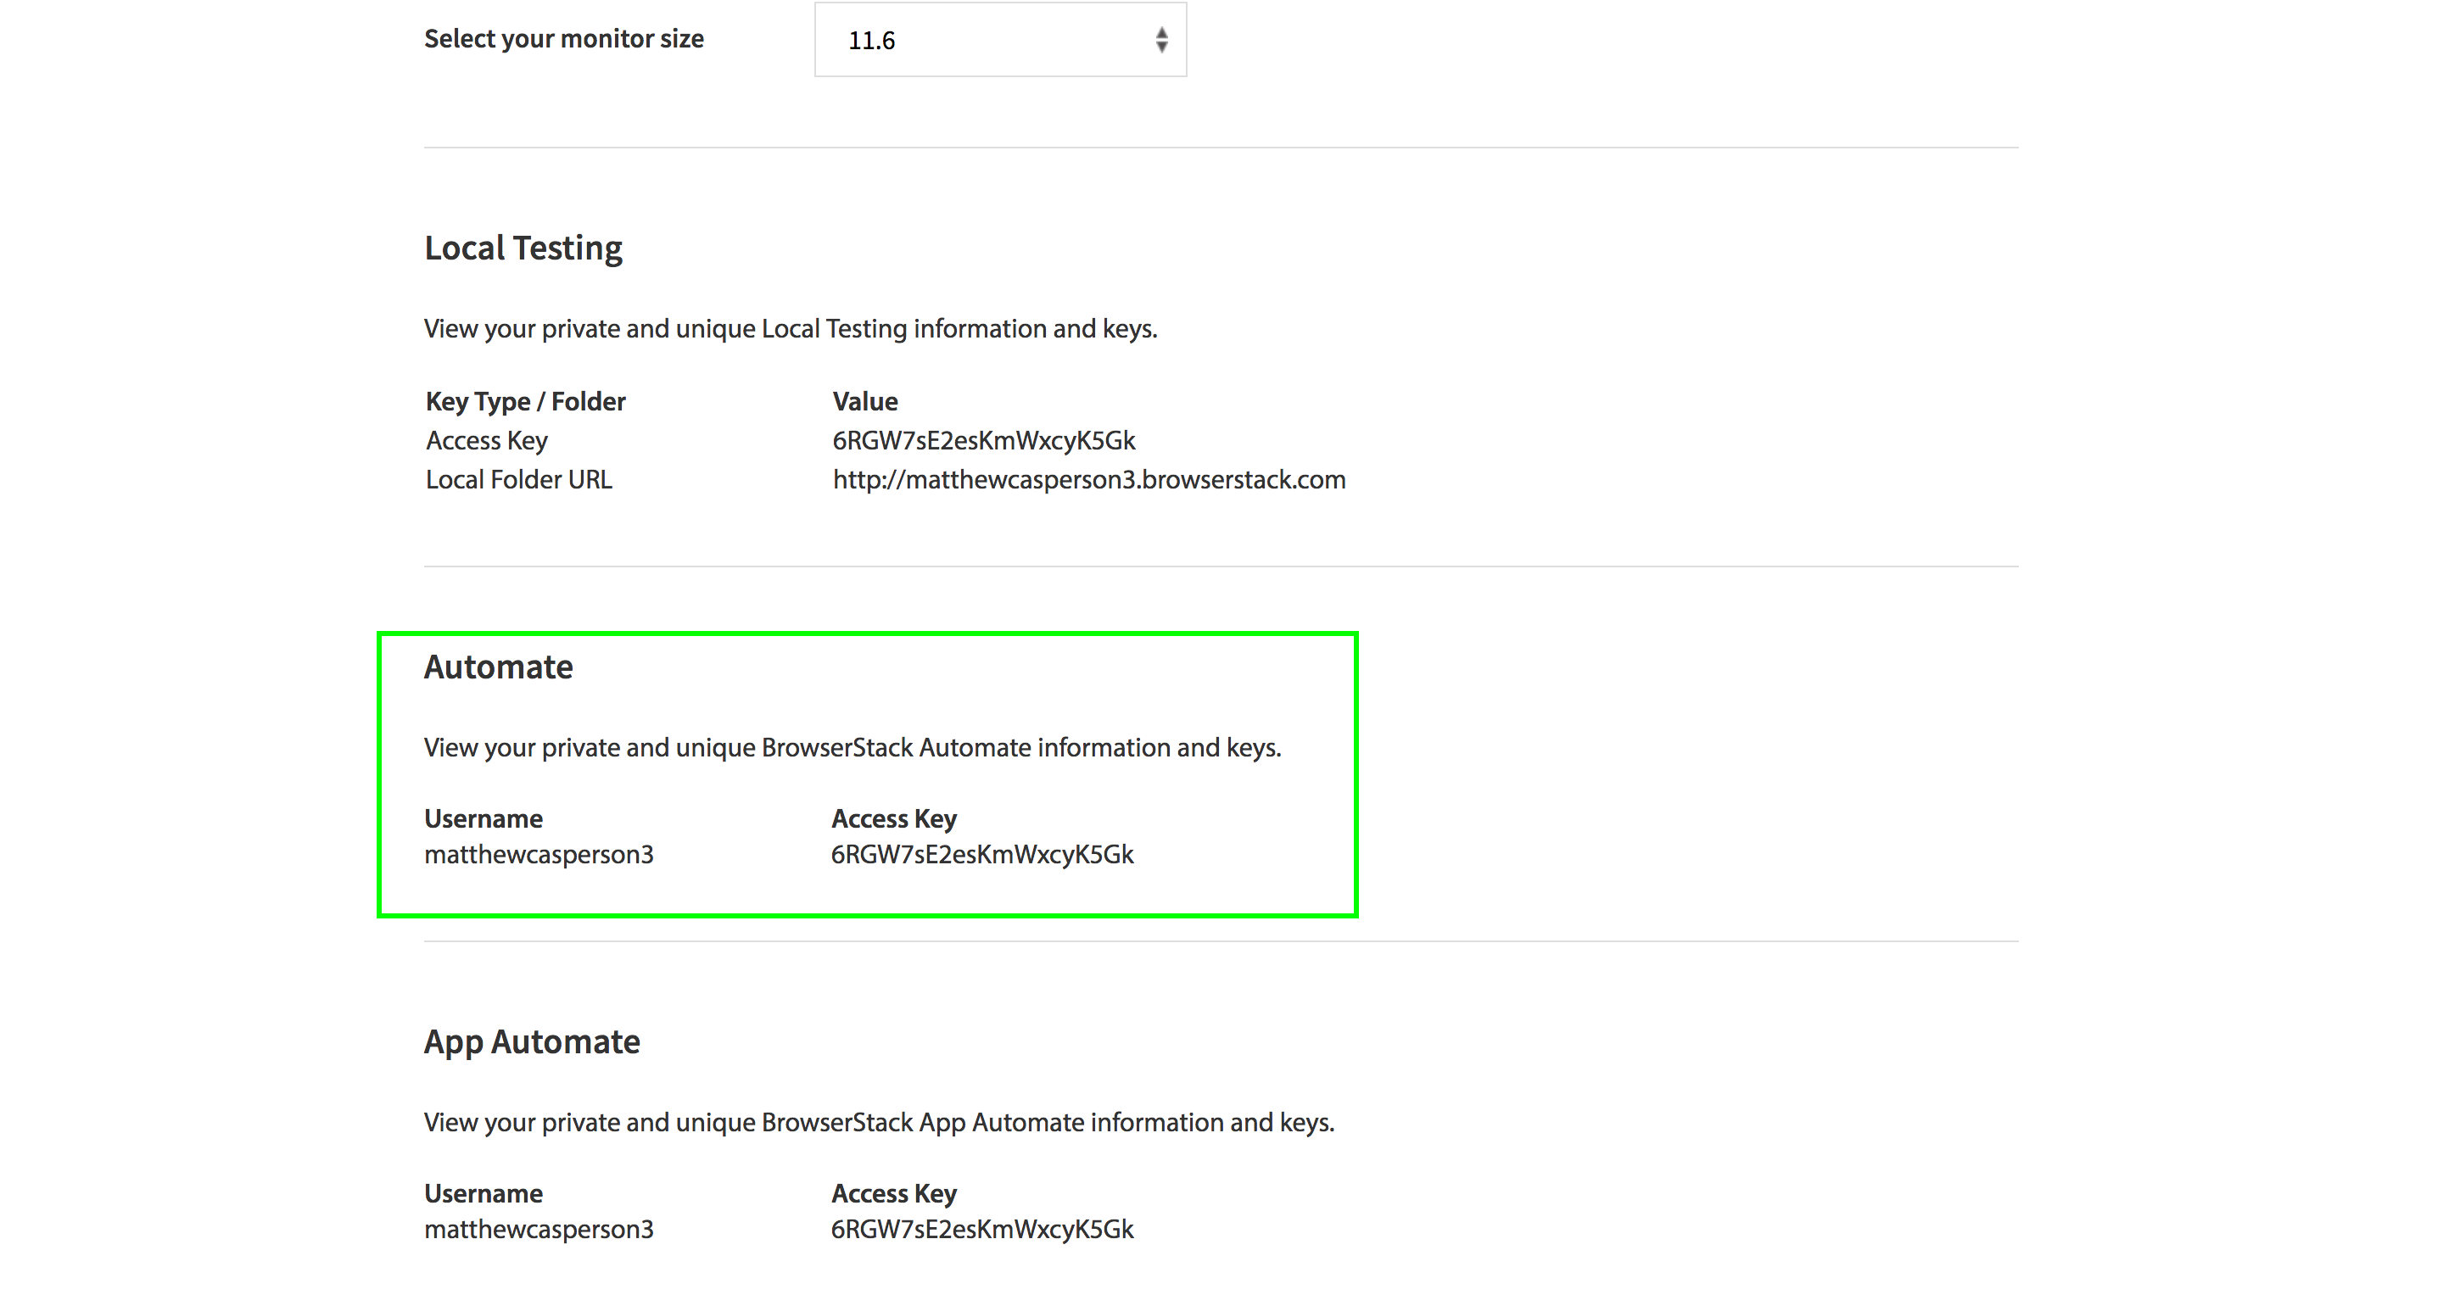Click the 'Local Folder URL' label
This screenshot has height=1306, width=2443.
(x=519, y=480)
